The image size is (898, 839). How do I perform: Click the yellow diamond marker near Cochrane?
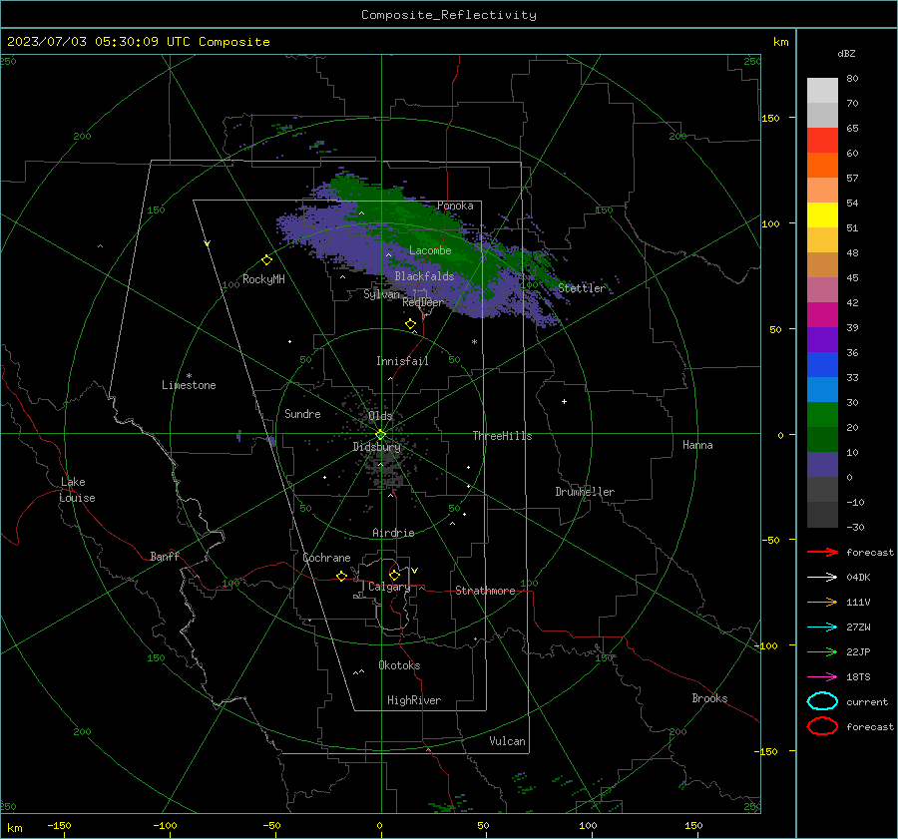pyautogui.click(x=342, y=576)
